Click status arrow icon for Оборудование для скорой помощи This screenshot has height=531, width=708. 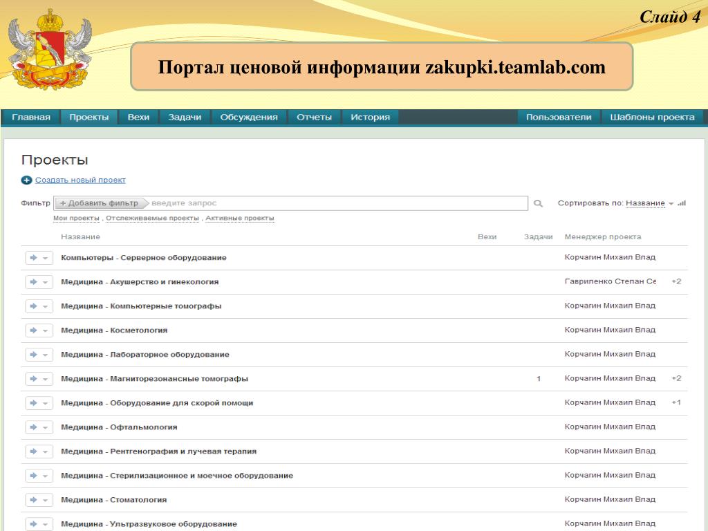pos(33,403)
